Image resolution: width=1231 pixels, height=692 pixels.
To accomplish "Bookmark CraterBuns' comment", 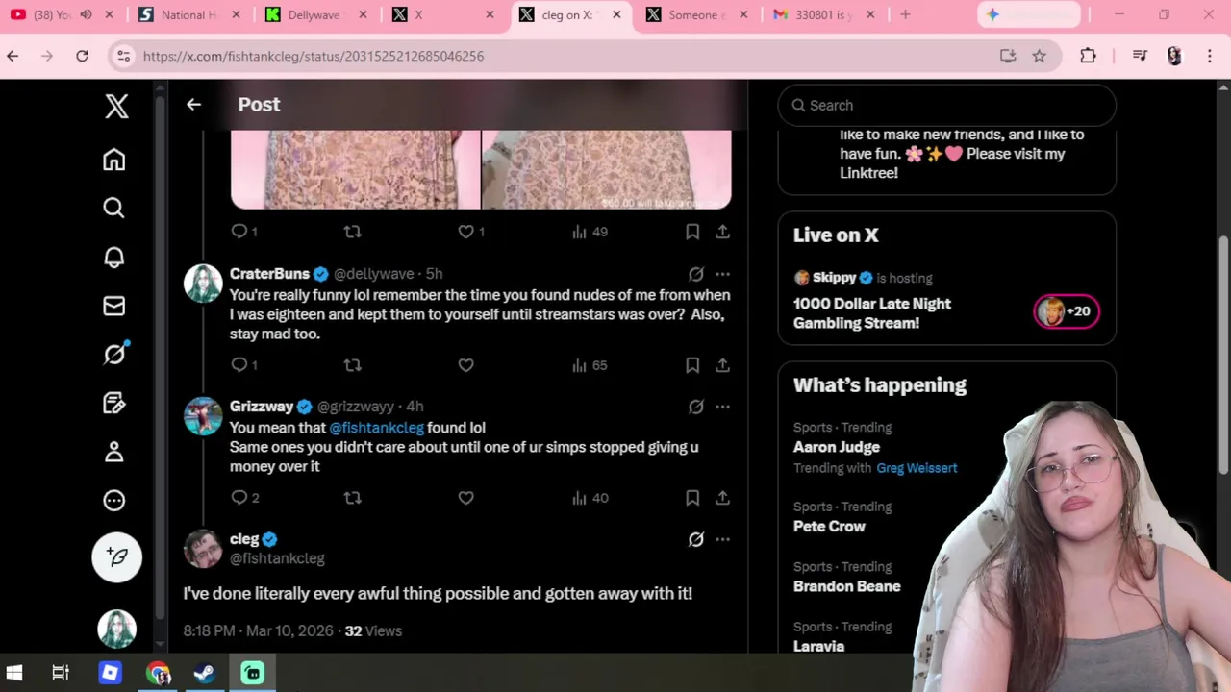I will [x=692, y=365].
